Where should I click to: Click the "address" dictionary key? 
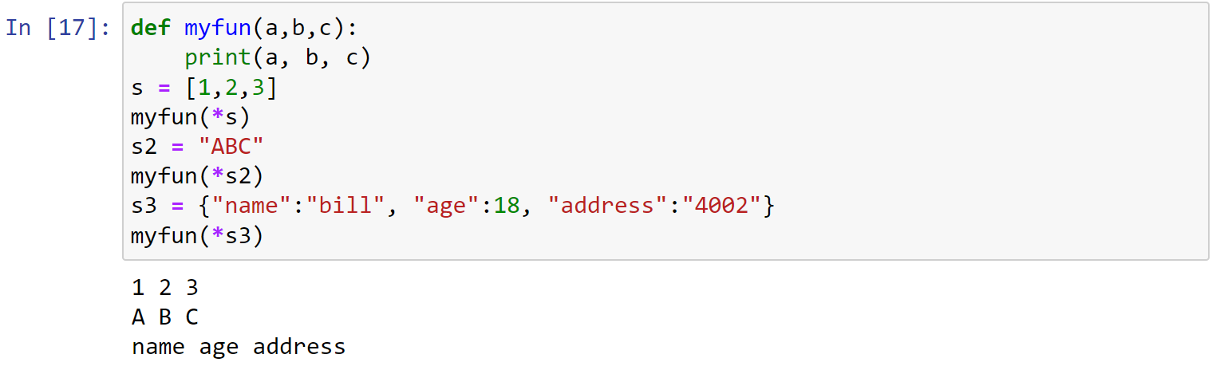coord(608,206)
